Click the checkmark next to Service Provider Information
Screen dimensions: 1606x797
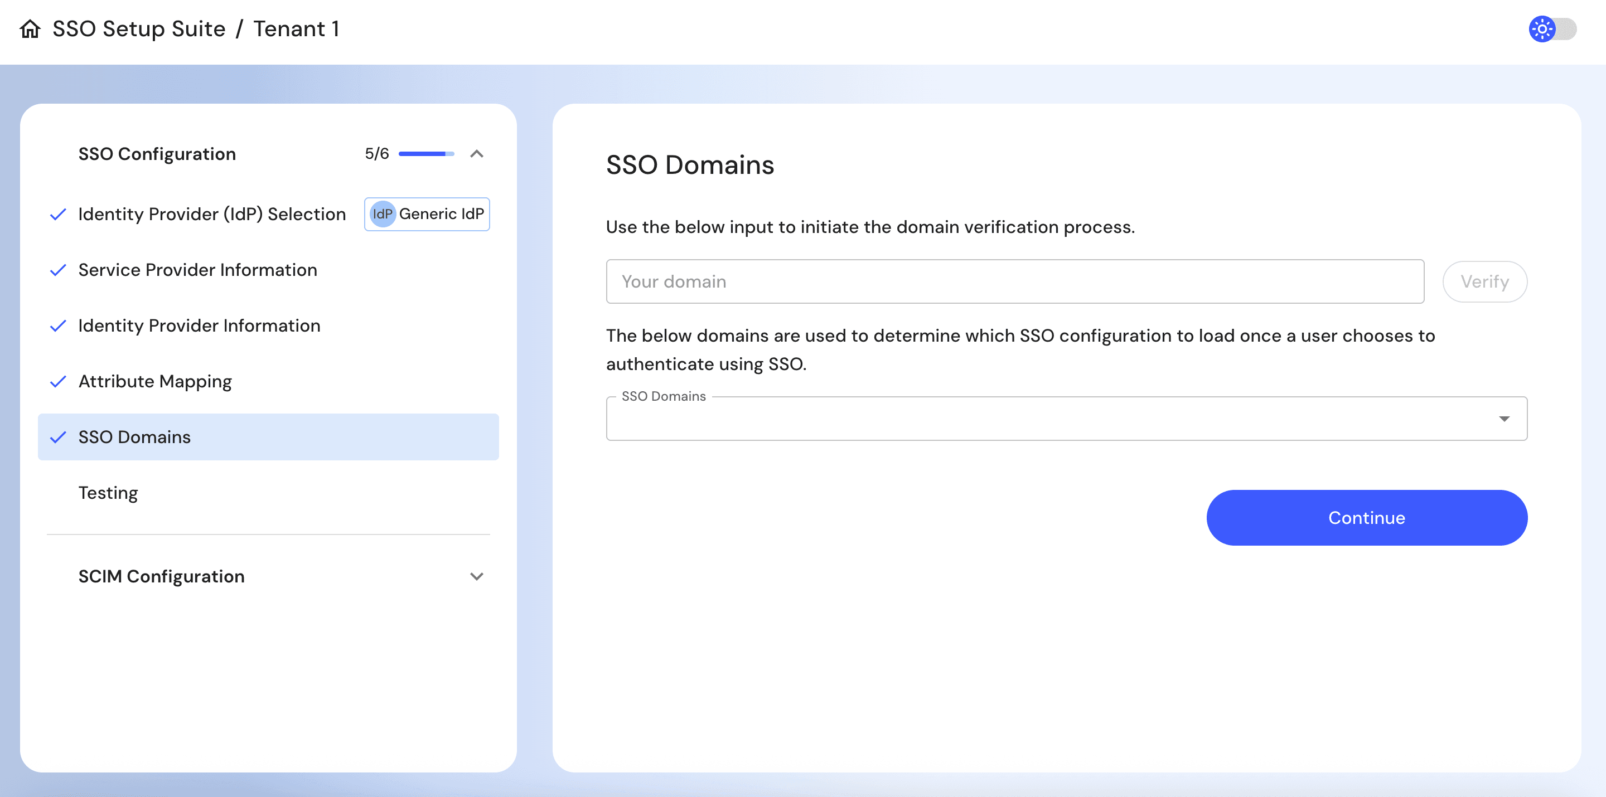pyautogui.click(x=58, y=270)
